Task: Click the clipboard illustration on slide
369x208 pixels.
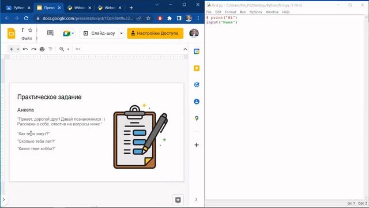Action: [x=140, y=136]
